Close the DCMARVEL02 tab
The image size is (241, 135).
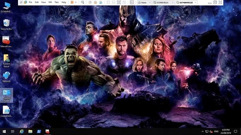[195, 3]
